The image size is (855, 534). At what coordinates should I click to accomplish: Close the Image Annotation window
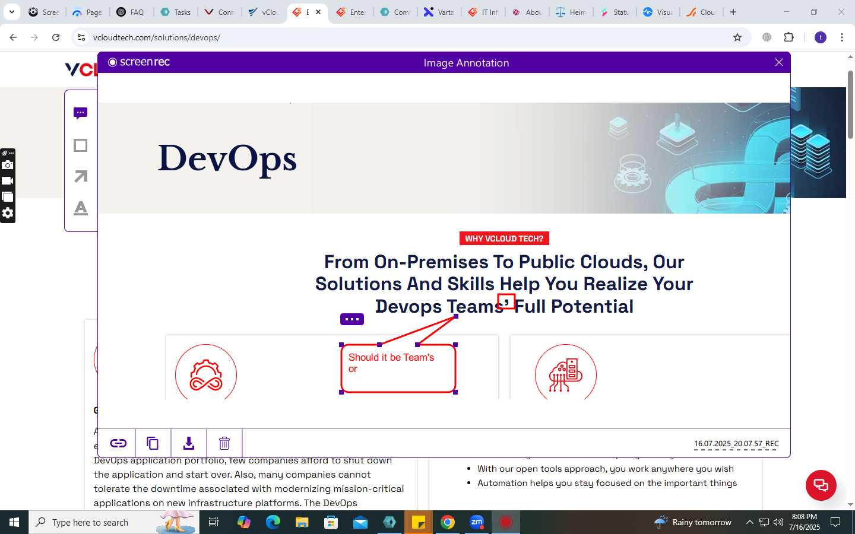coord(779,62)
